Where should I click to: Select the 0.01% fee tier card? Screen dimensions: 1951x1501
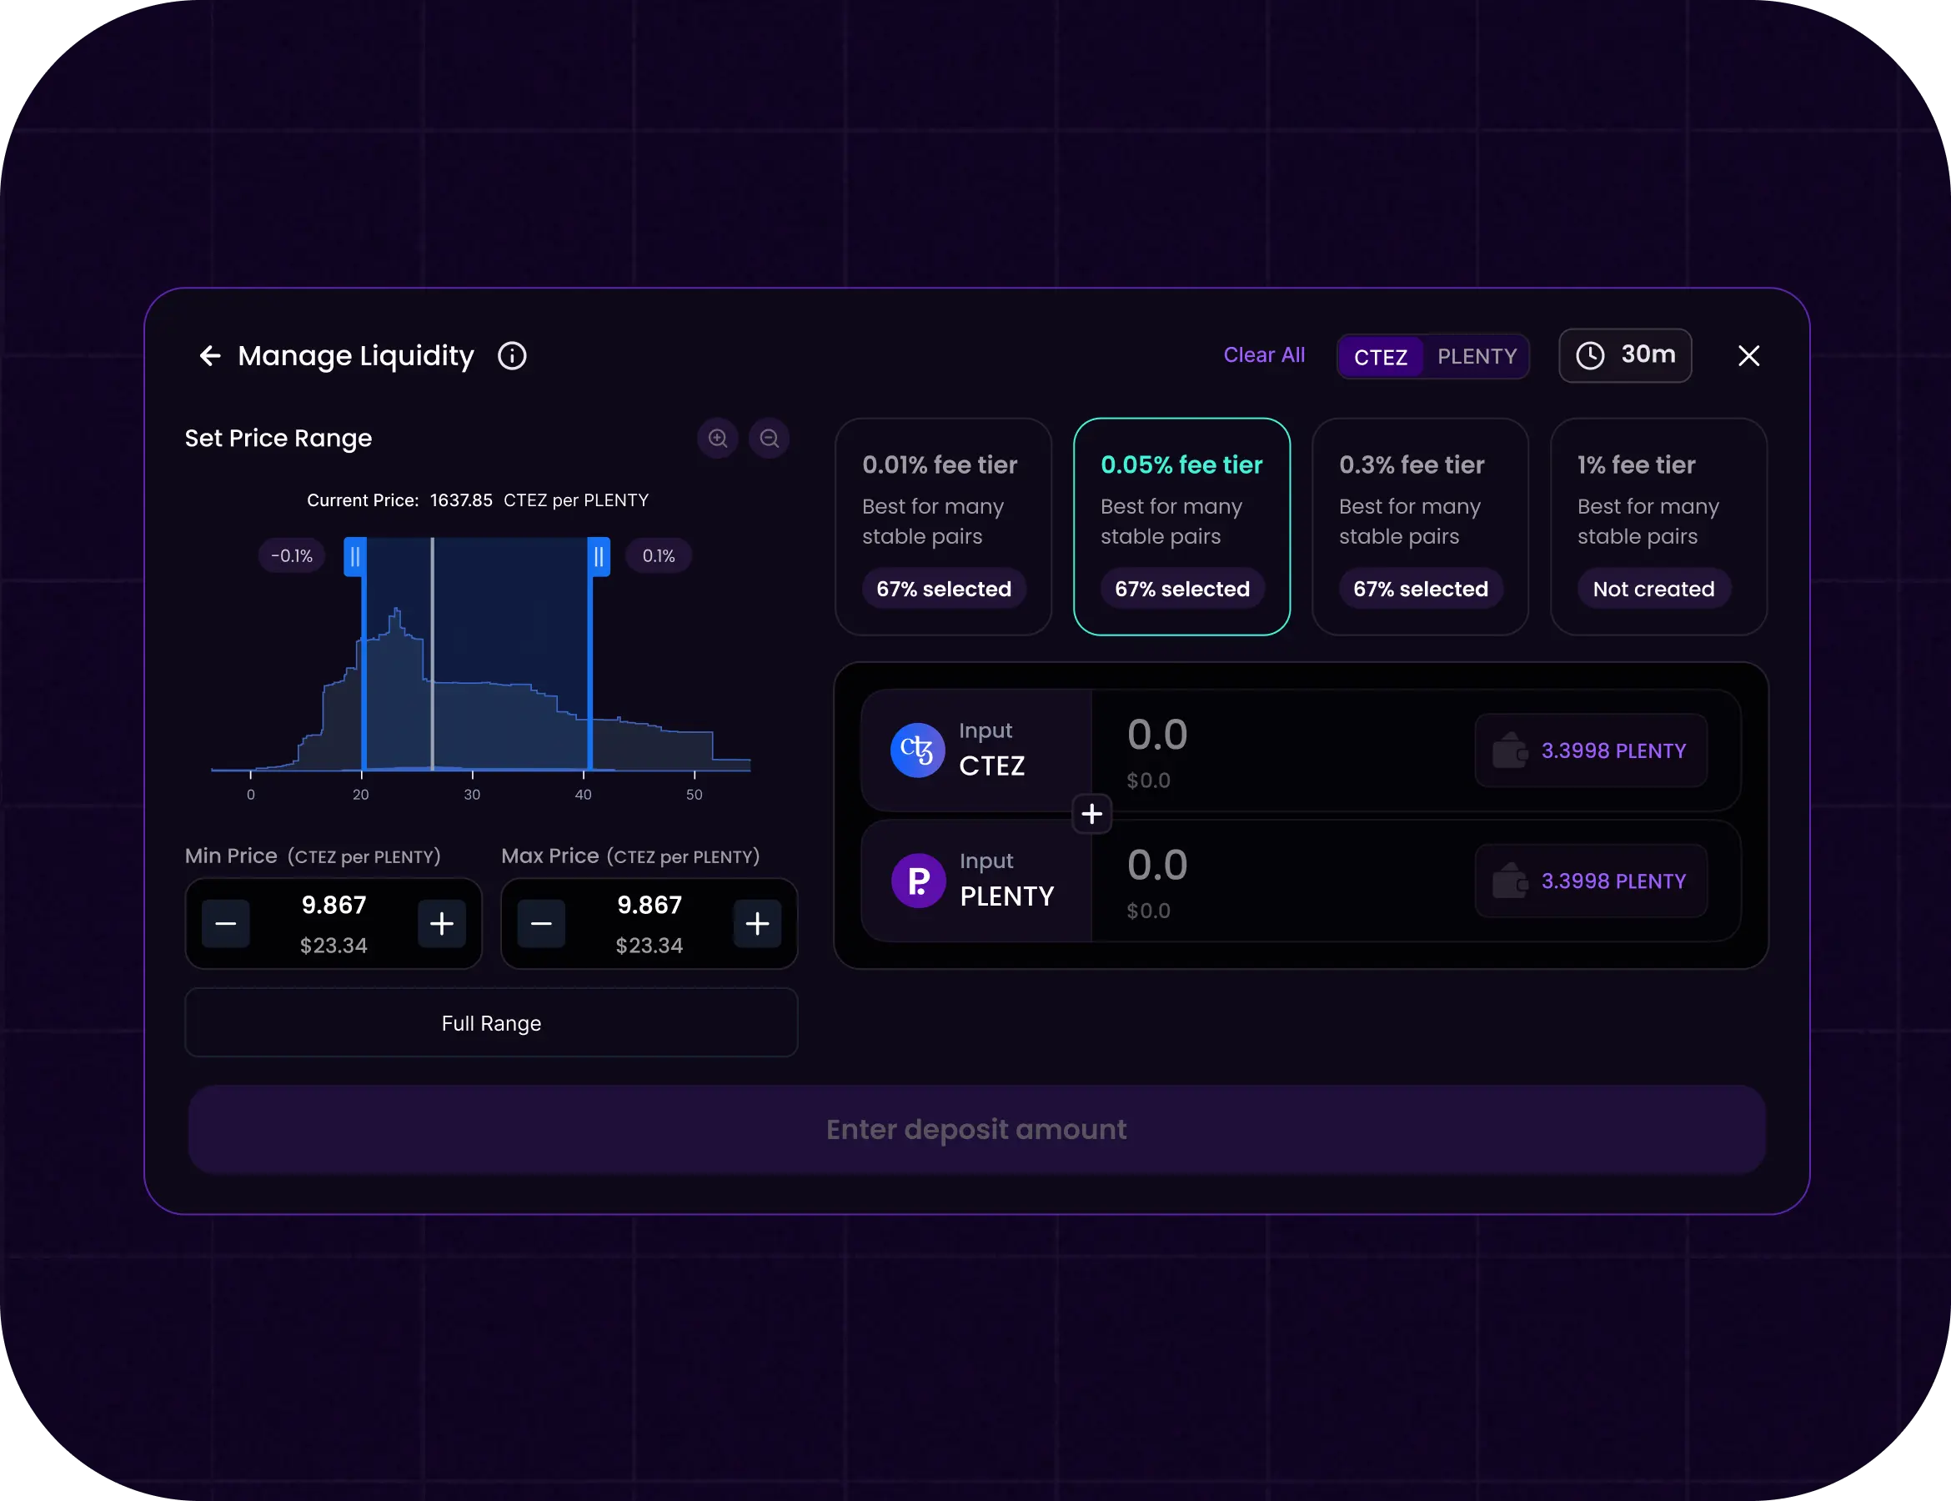coord(942,526)
